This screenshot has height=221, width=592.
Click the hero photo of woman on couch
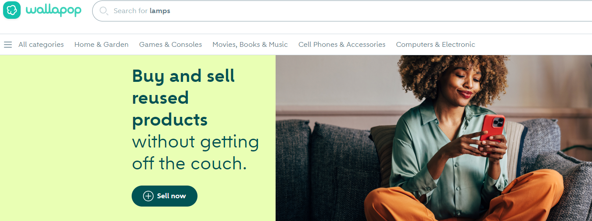tap(434, 138)
